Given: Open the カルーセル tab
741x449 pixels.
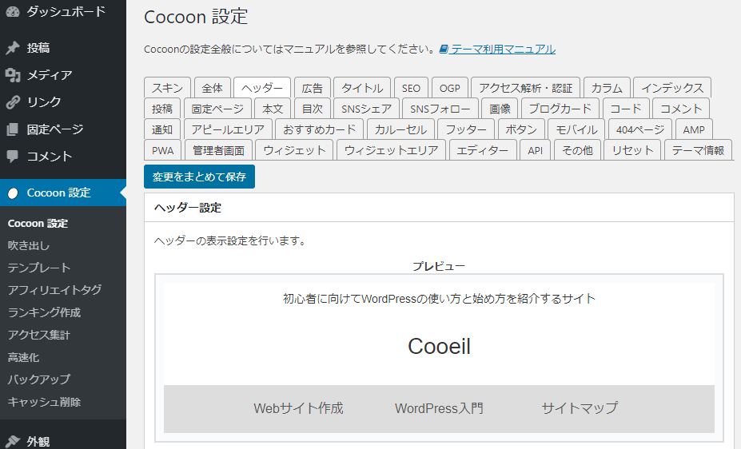Looking at the screenshot, I should coord(400,129).
